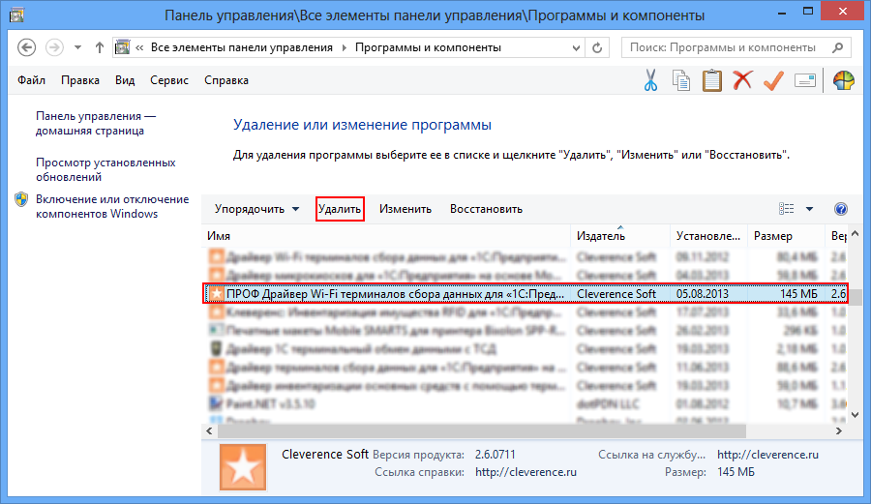Click the shield icon beside Windows components link
The width and height of the screenshot is (871, 504).
(21, 200)
